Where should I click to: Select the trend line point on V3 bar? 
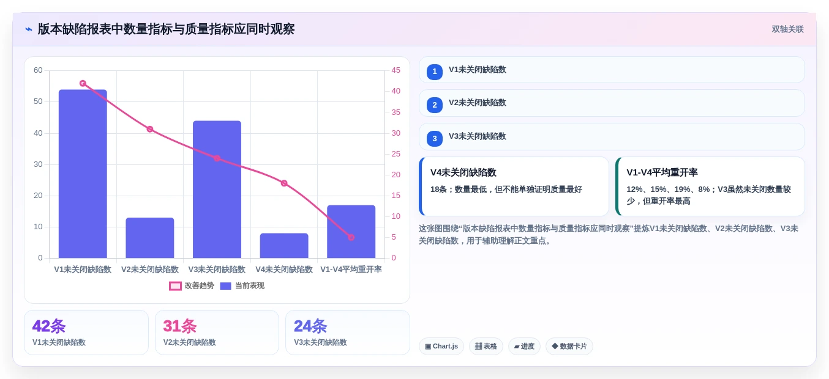coord(217,158)
